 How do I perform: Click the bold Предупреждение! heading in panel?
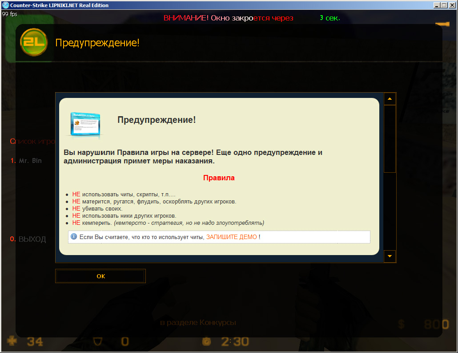[x=157, y=120]
